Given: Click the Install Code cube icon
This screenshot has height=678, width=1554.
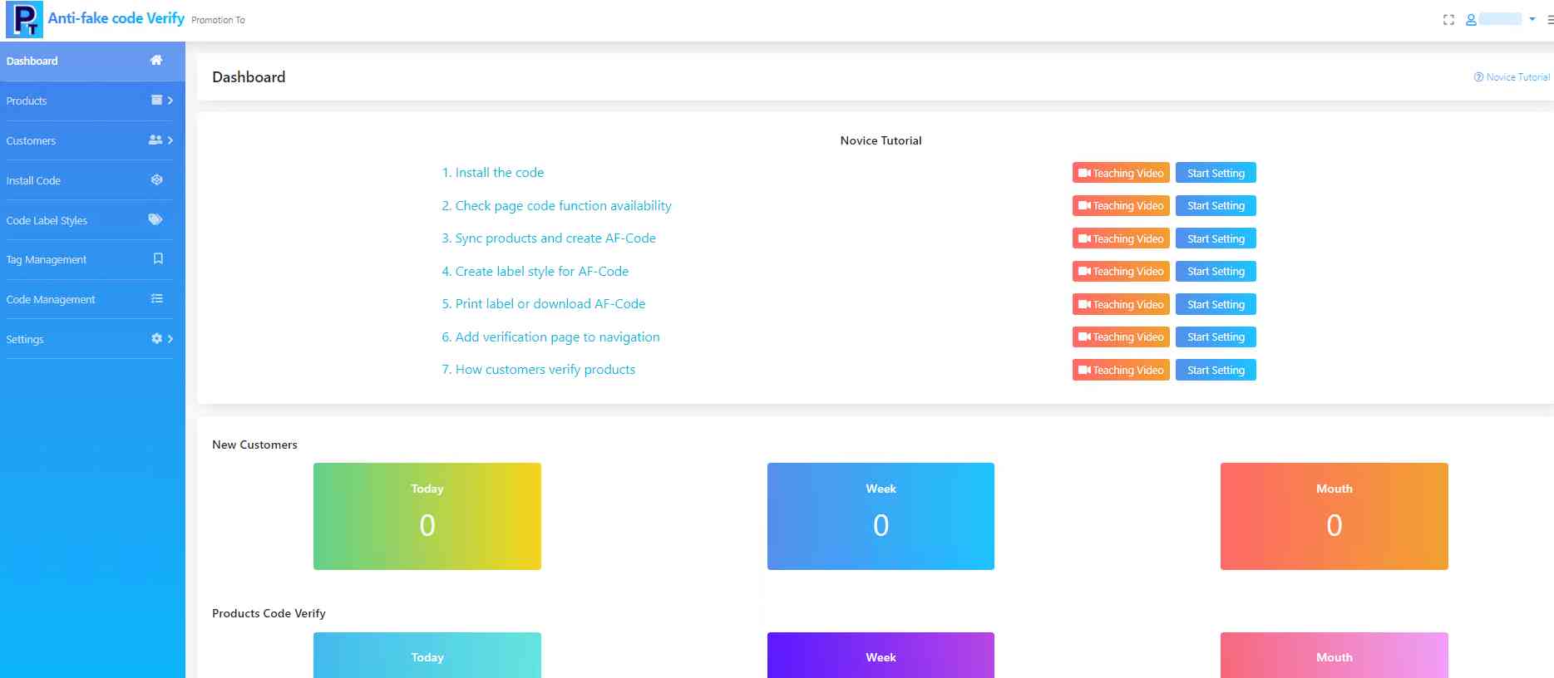Looking at the screenshot, I should coord(156,180).
